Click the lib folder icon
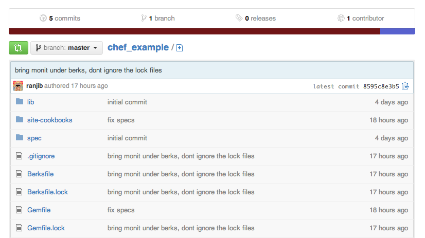This screenshot has width=425, height=238. tap(20, 102)
